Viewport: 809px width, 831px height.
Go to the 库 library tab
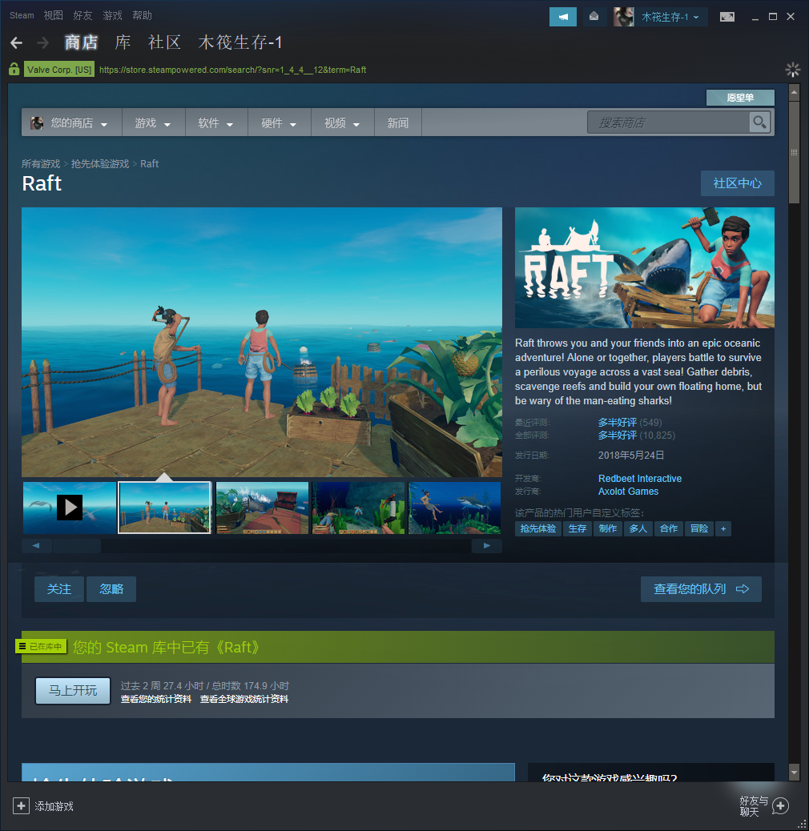click(x=123, y=42)
